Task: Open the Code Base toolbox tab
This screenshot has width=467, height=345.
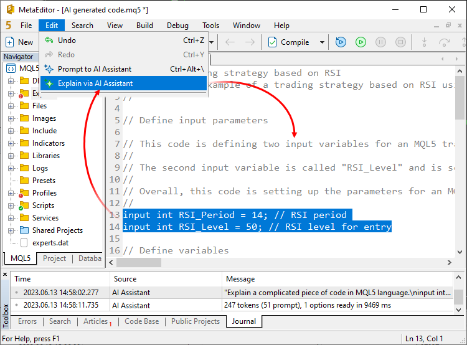Action: tap(141, 321)
